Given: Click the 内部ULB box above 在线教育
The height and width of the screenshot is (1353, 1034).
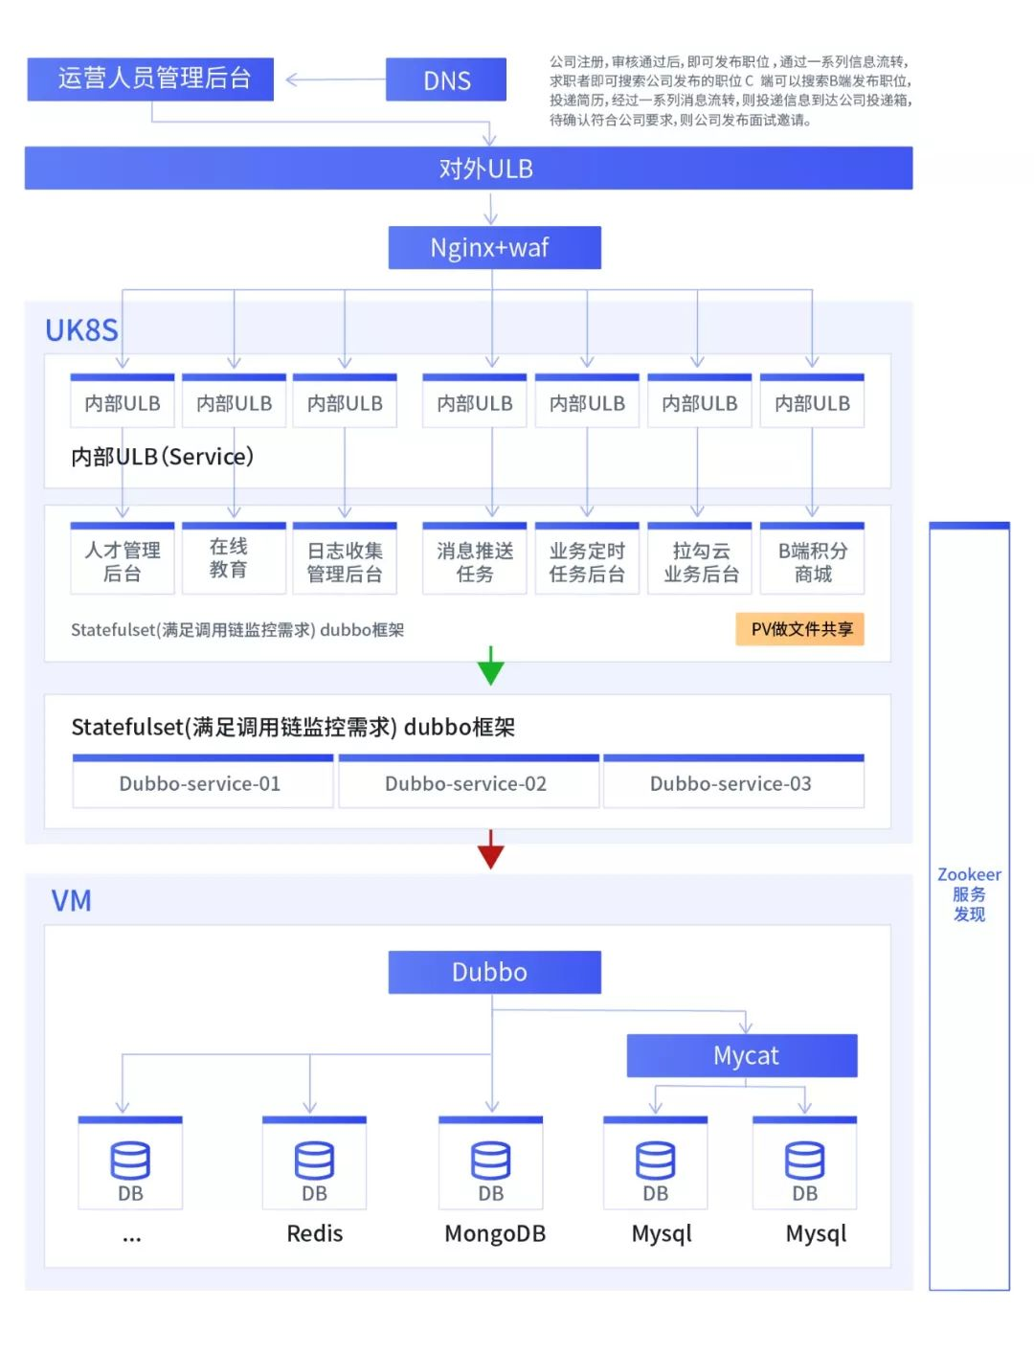Looking at the screenshot, I should tap(234, 400).
